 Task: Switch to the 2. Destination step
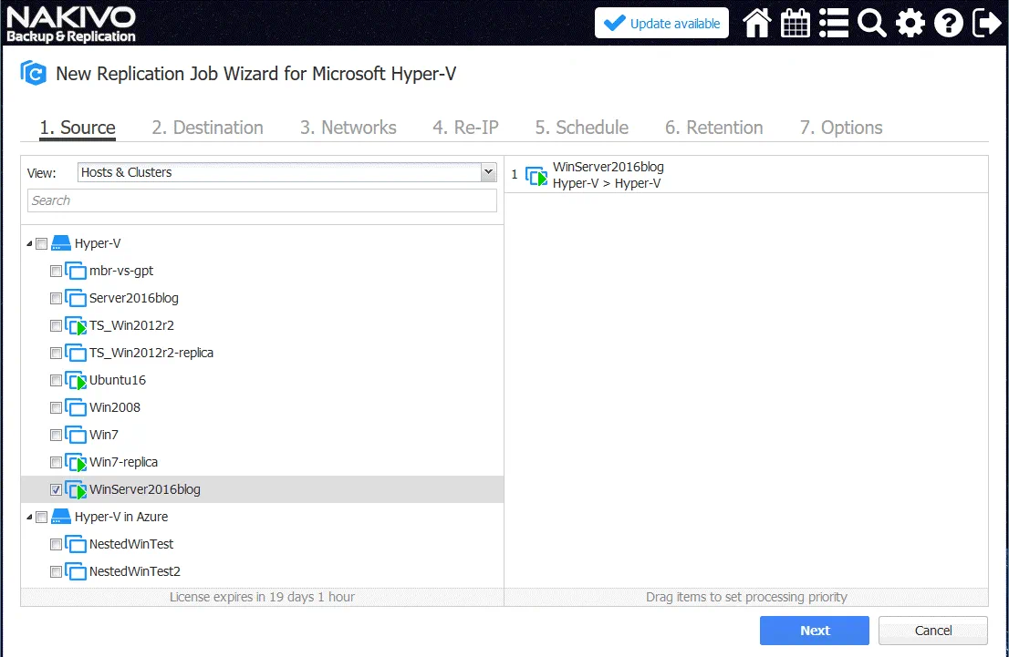[x=207, y=128]
